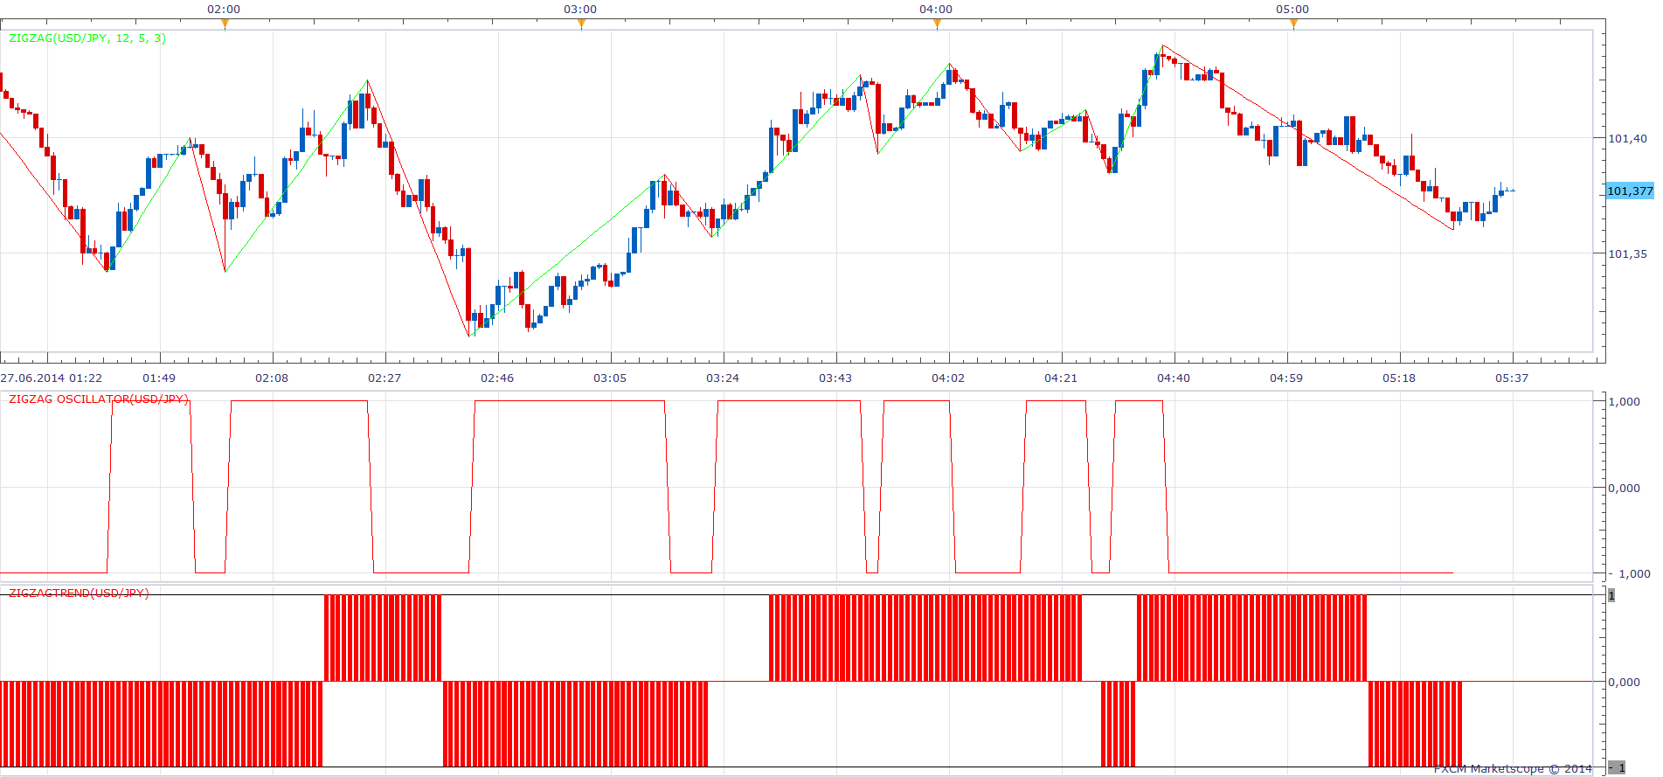Select the ZIGZAG OSCILLATOR(USD/JPY) indicator label
Image resolution: width=1663 pixels, height=777 pixels.
99,399
